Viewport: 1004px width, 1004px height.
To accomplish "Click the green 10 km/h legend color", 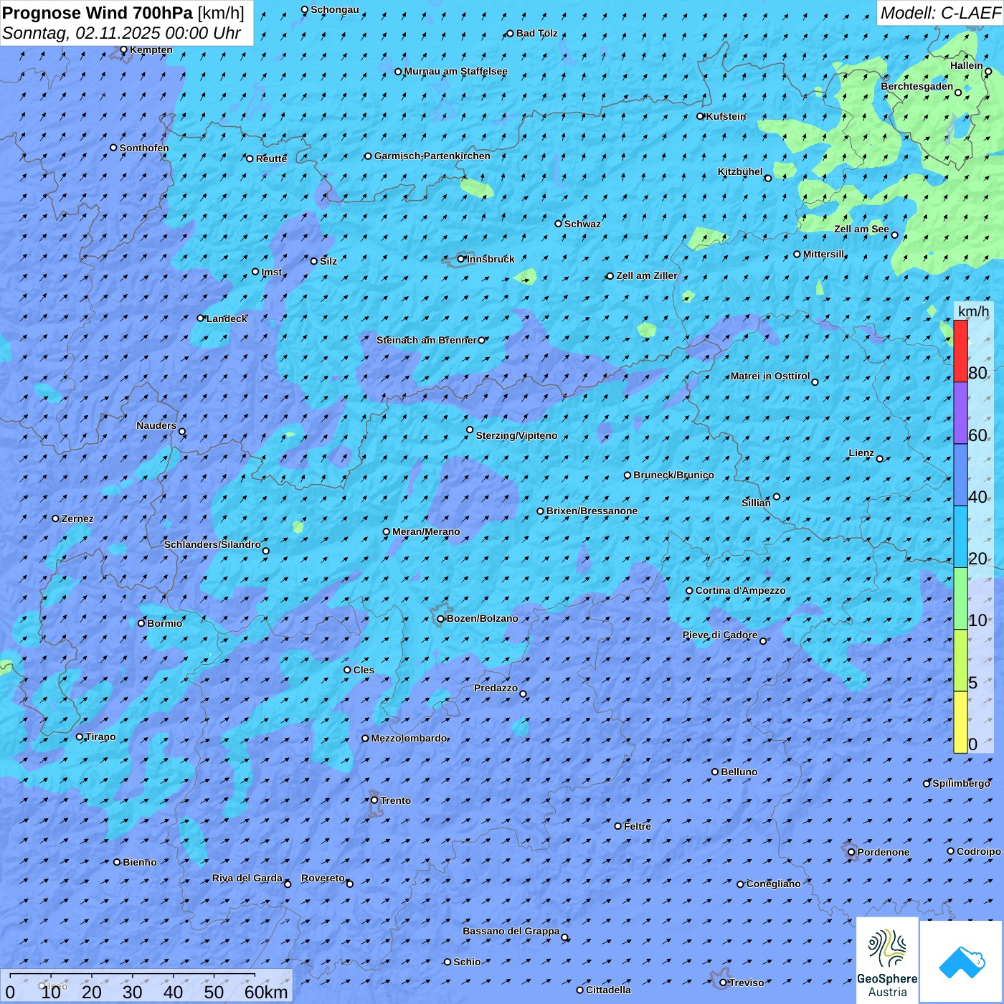I will click(960, 599).
